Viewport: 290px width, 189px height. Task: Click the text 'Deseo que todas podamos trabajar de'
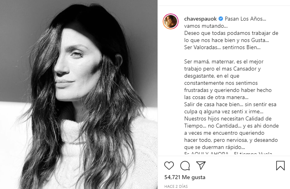pos(231,33)
